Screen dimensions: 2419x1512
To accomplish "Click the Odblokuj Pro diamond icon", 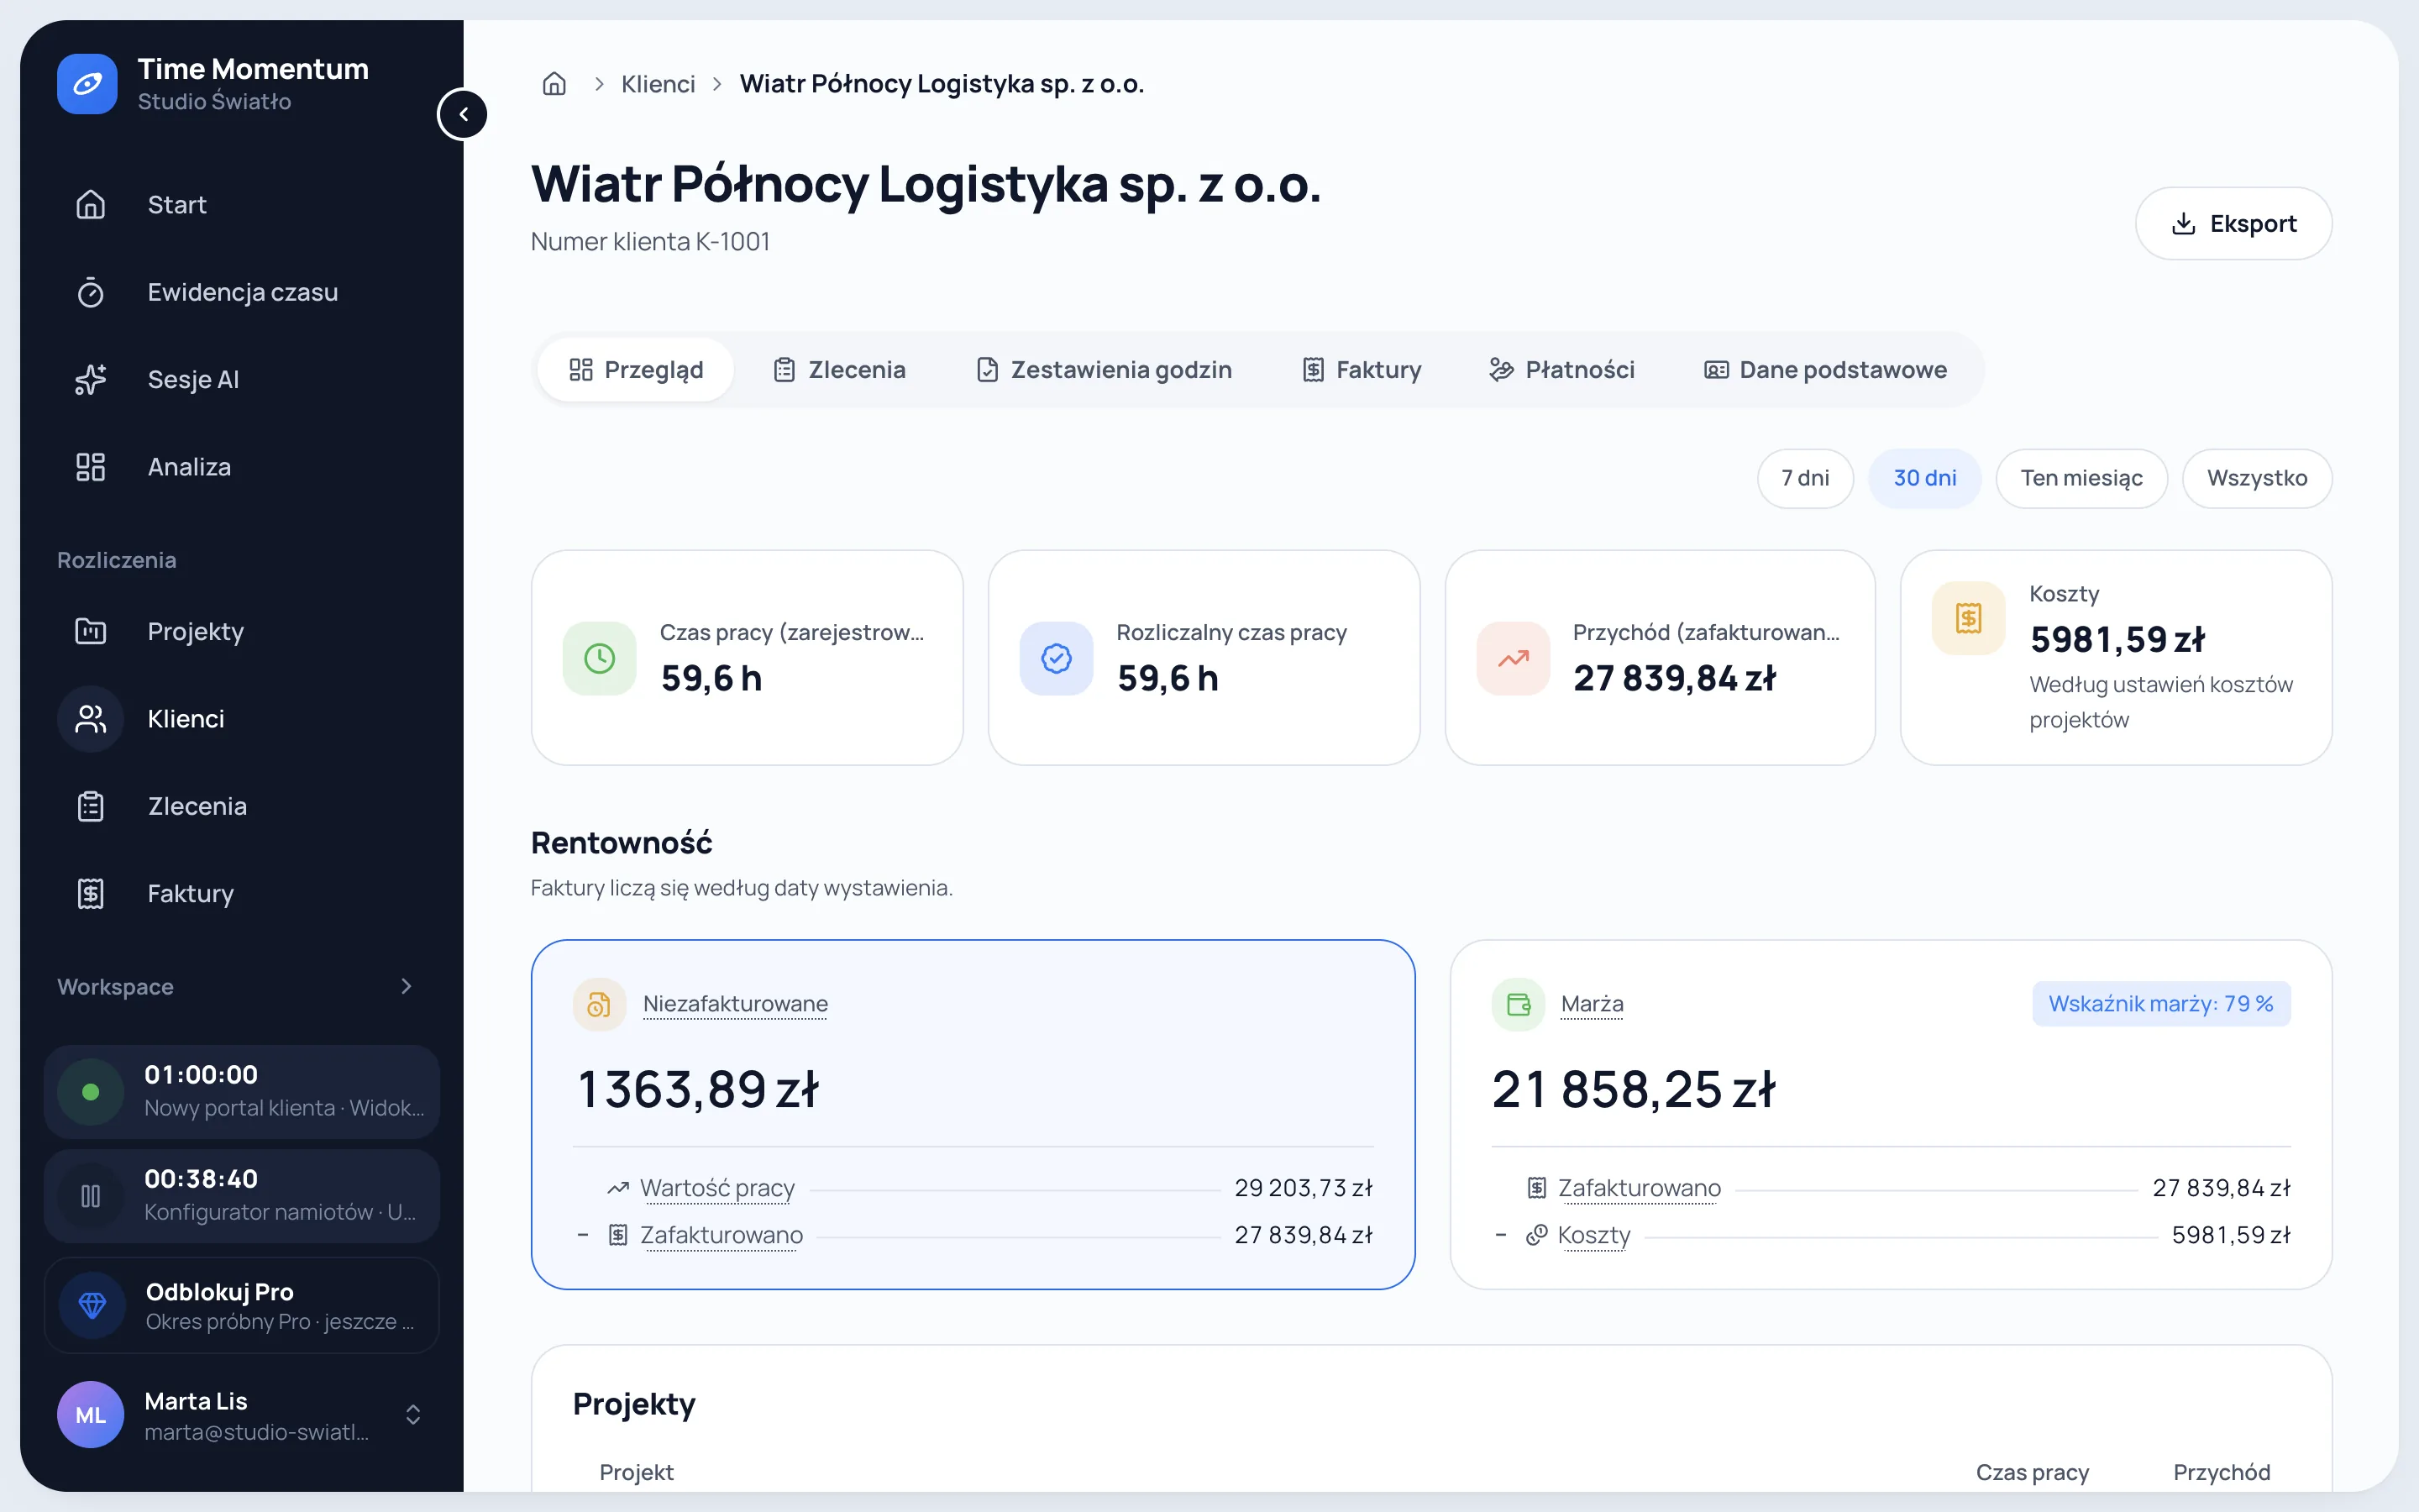I will [92, 1305].
